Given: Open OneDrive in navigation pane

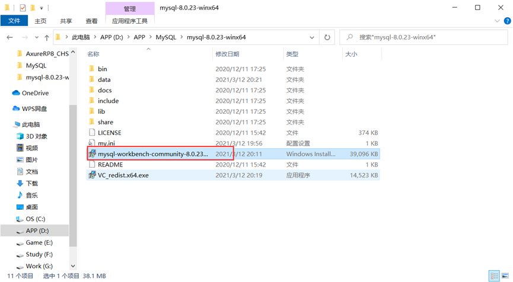Looking at the screenshot, I should [x=30, y=93].
